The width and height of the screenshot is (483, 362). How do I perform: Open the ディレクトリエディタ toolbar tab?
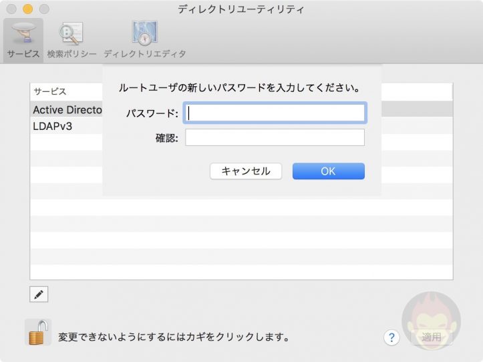[145, 40]
